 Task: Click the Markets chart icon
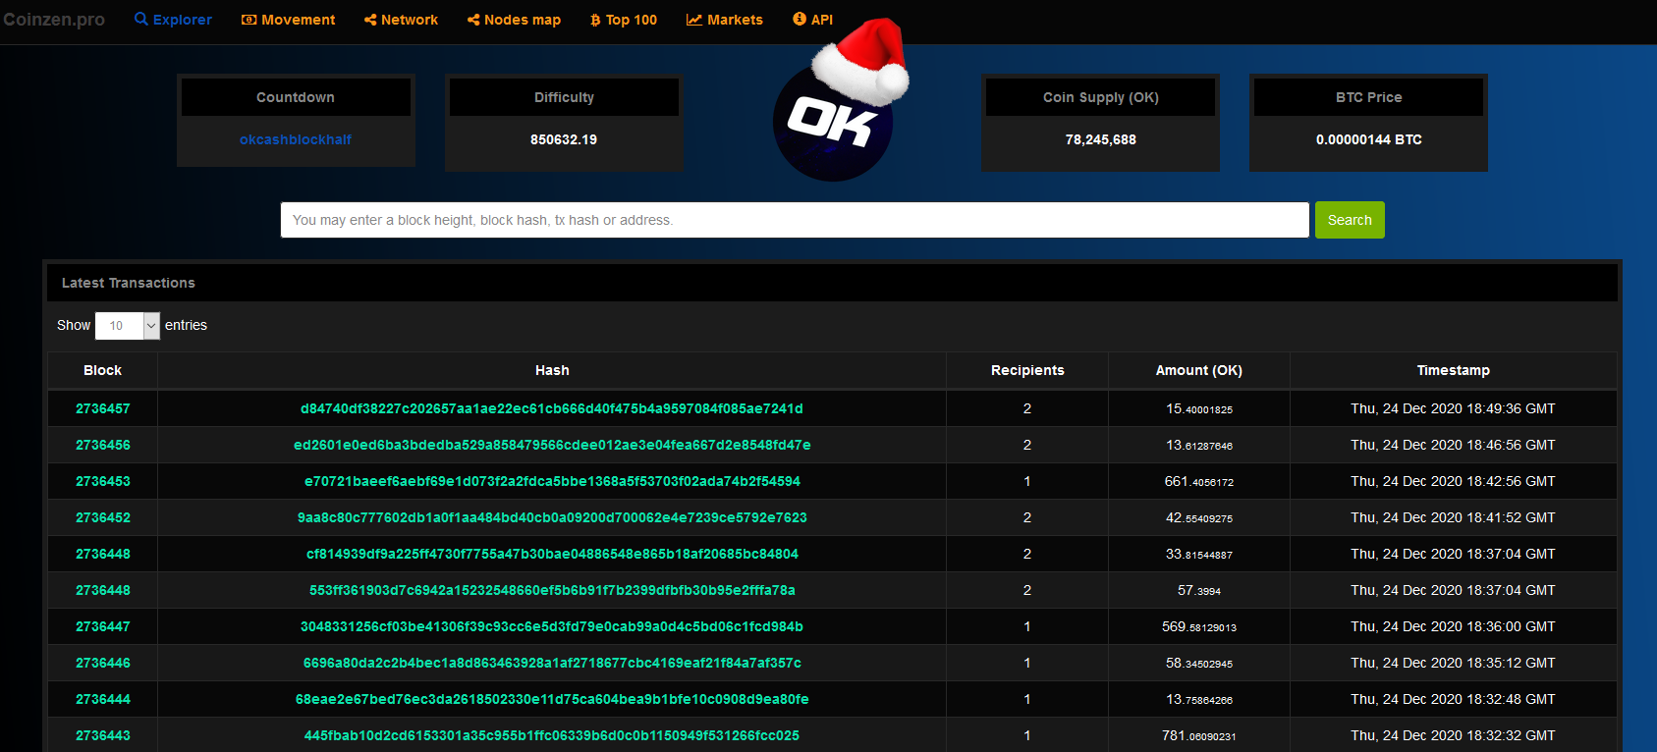[x=694, y=20]
